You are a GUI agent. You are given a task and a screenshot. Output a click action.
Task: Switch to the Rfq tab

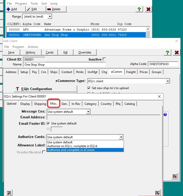[118, 104]
